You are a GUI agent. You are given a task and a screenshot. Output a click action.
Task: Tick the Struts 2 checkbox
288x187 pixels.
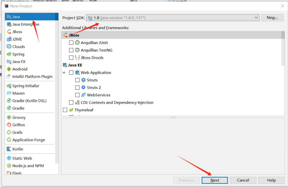[77, 88]
